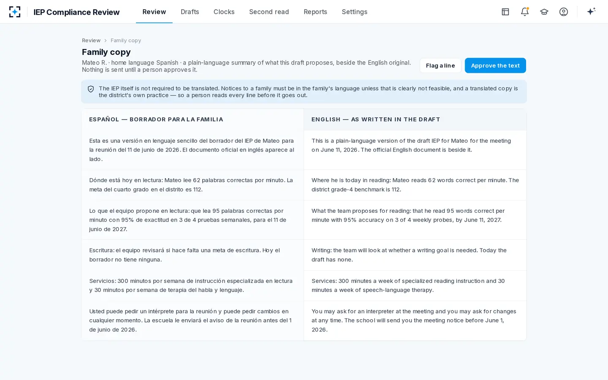
Task: Click the English row starting "Writing: the team"
Action: (415, 255)
